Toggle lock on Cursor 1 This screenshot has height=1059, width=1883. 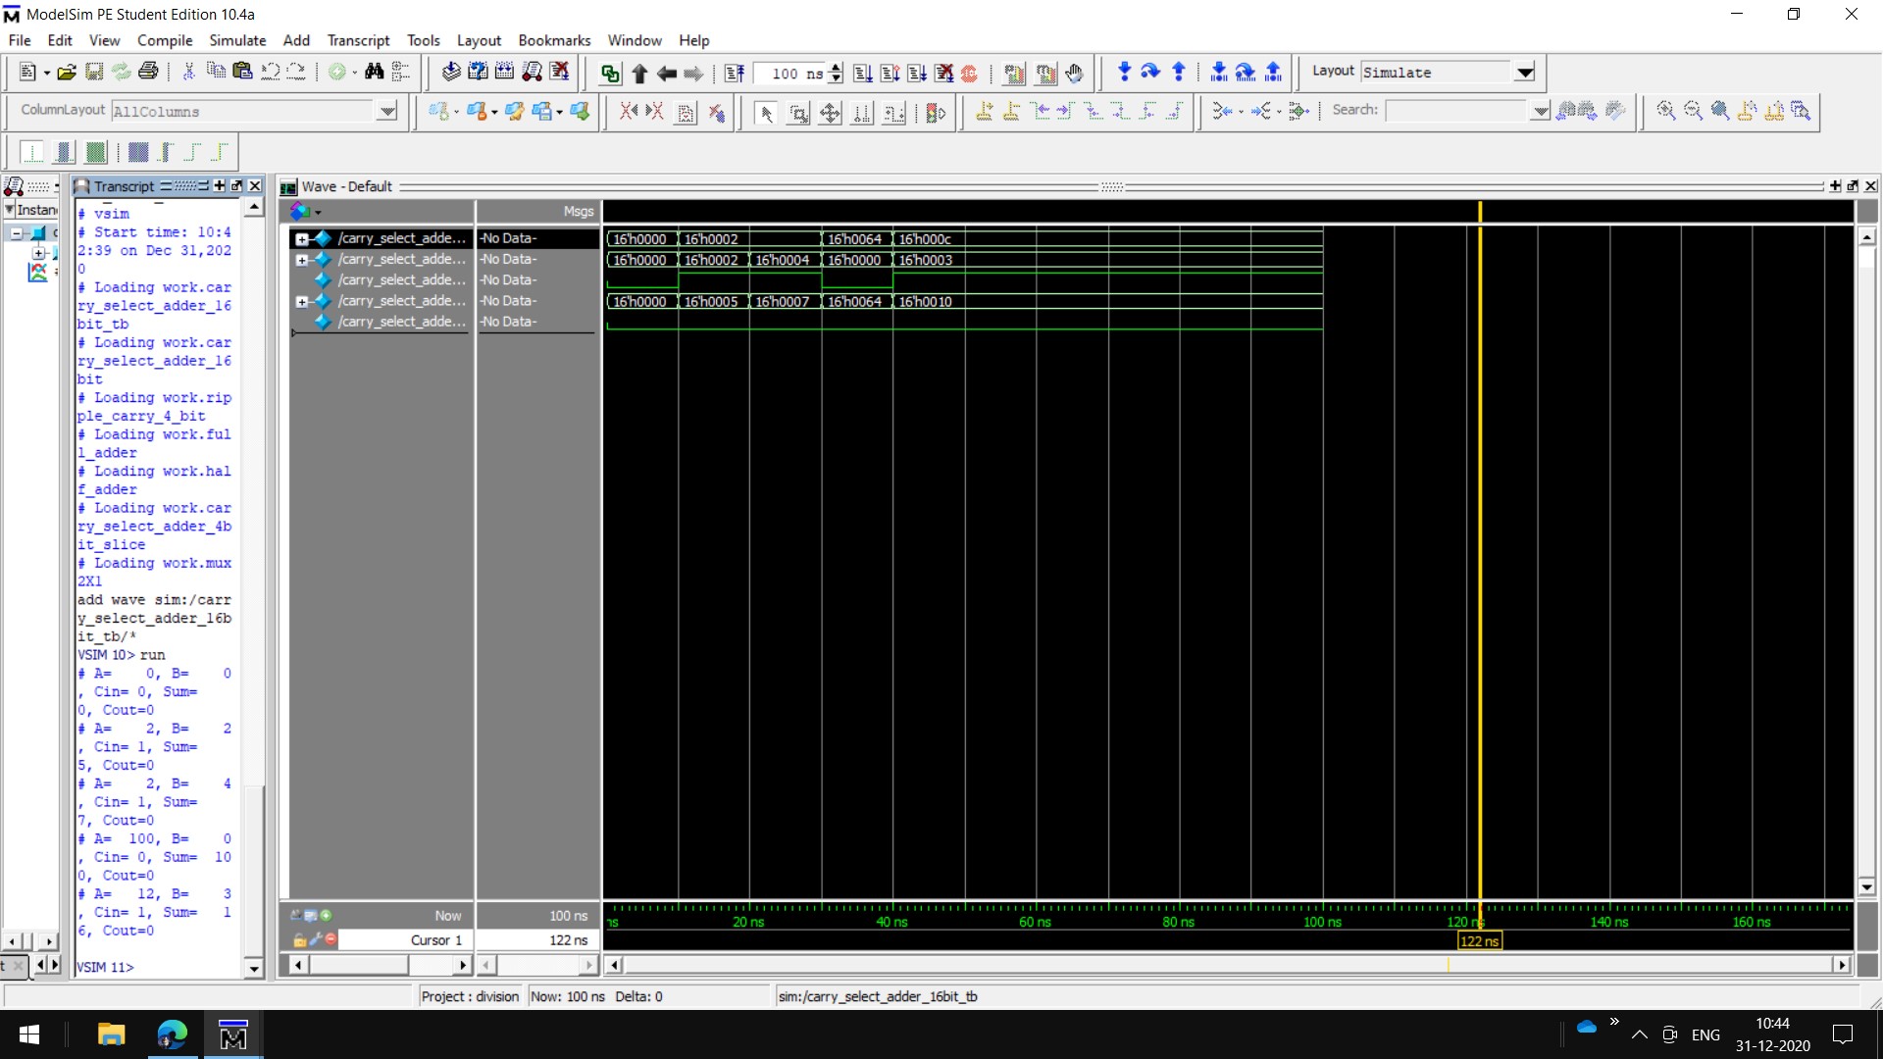tap(301, 939)
